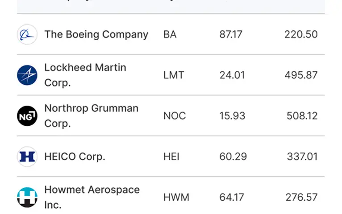Click the Boeing logo icon
342x214 pixels.
pos(27,34)
